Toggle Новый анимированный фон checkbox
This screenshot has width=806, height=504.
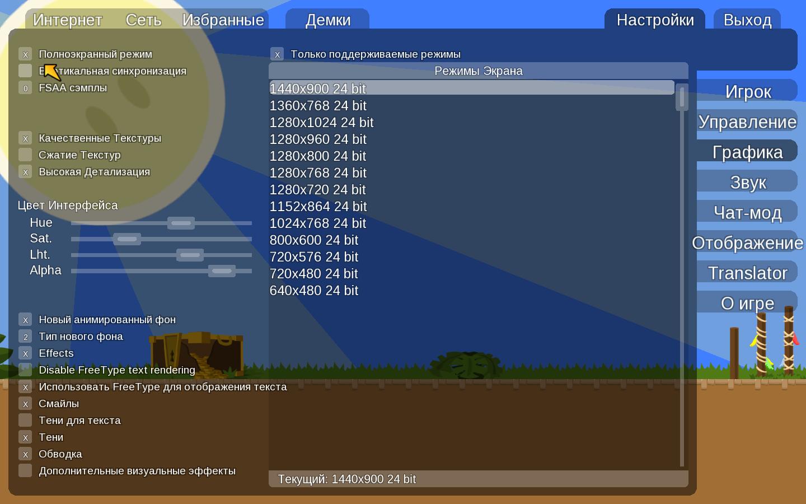point(25,320)
